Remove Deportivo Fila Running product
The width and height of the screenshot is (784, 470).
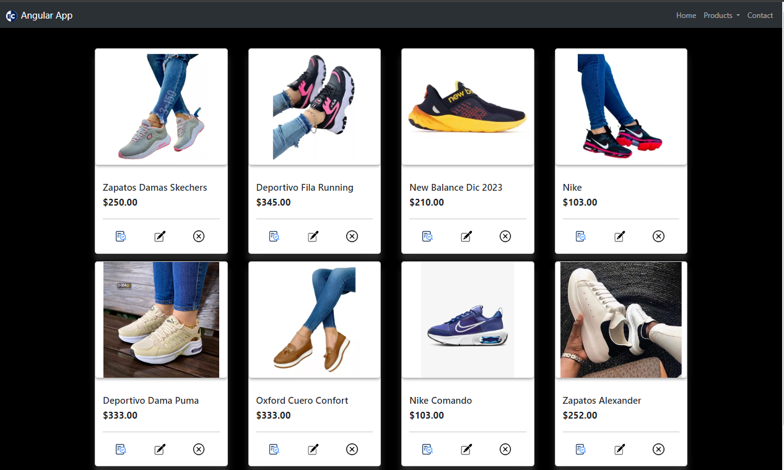(352, 236)
